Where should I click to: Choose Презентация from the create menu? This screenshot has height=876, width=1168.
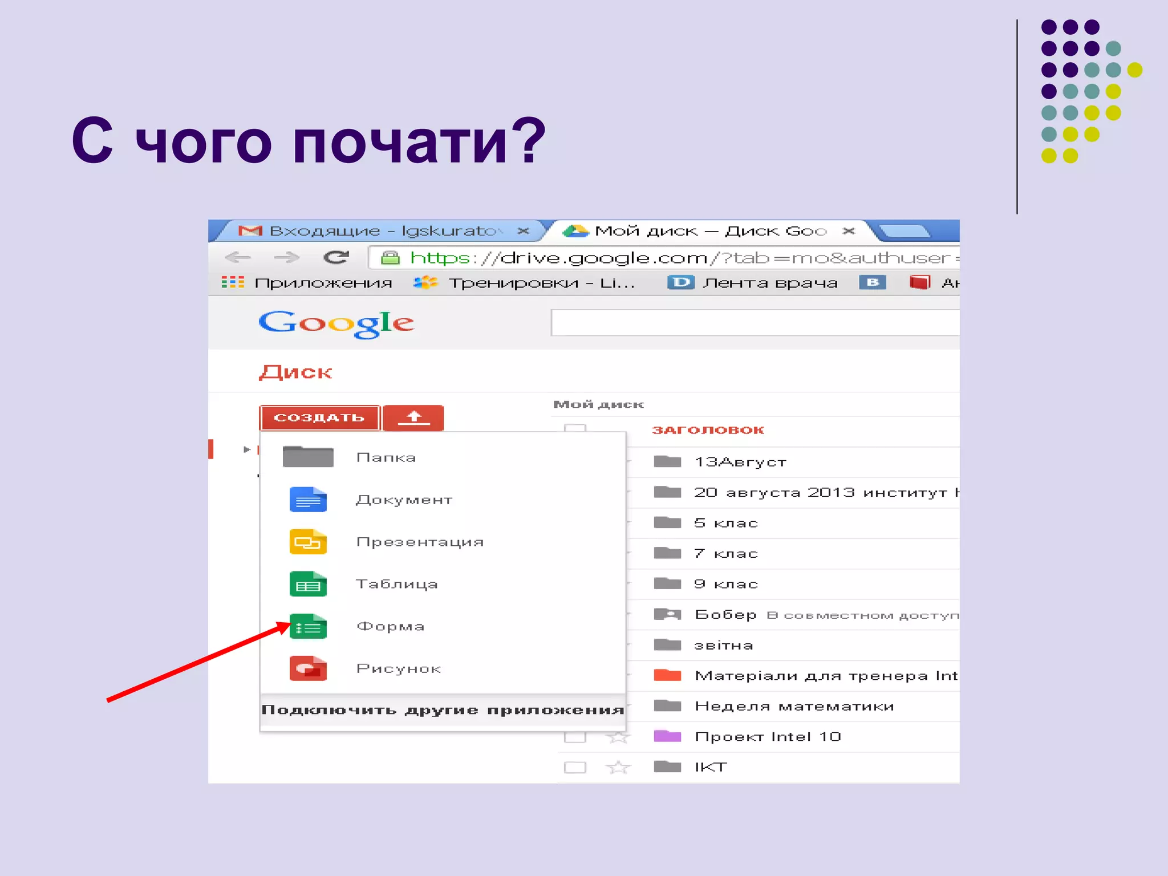tap(443, 542)
